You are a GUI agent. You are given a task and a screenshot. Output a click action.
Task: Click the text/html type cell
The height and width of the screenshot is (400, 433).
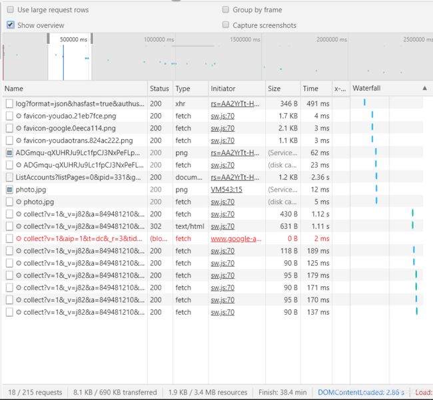[190, 226]
